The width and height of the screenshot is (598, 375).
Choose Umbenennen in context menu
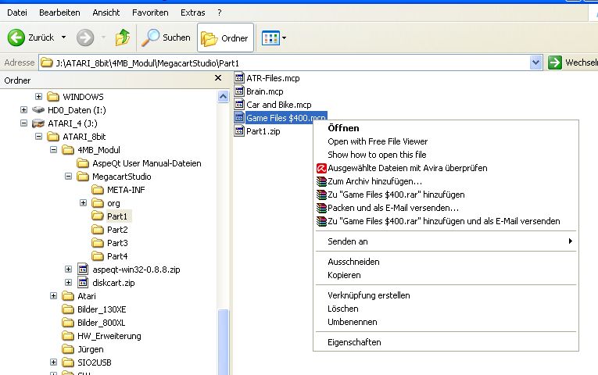click(446, 322)
